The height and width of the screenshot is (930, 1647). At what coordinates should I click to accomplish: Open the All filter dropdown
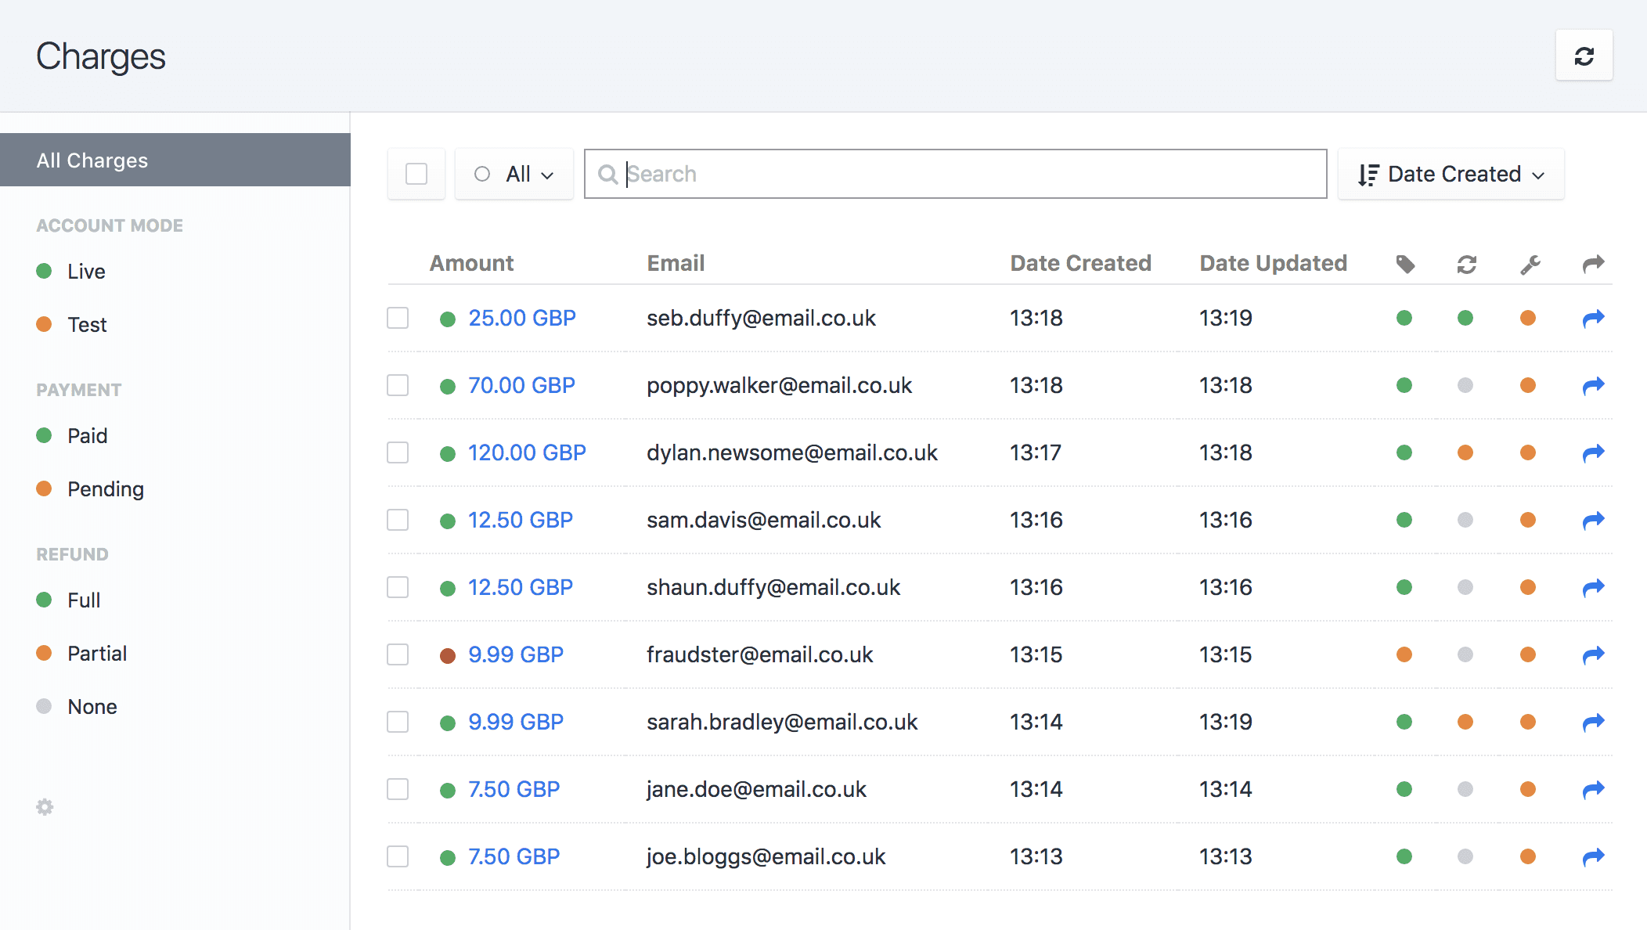click(x=514, y=174)
